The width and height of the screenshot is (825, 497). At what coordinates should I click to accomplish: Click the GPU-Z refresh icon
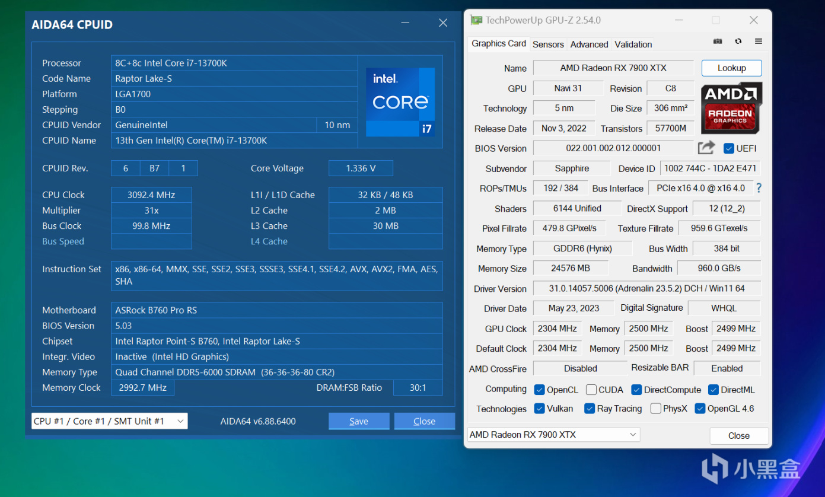click(x=738, y=42)
